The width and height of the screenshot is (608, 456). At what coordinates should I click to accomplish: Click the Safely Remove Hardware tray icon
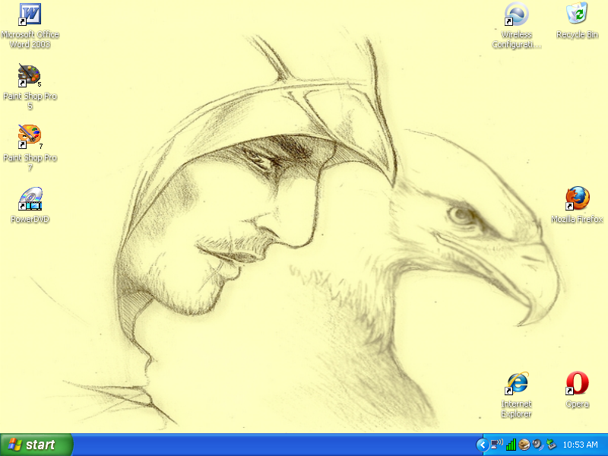click(551, 445)
